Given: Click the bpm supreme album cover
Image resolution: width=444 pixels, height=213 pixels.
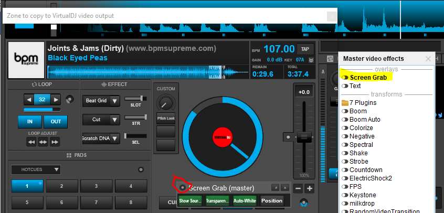Looking at the screenshot, I should click(x=26, y=60).
